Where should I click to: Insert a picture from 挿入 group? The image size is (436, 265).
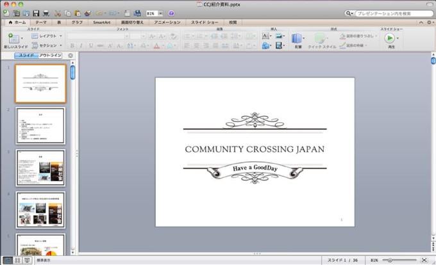[x=279, y=36]
